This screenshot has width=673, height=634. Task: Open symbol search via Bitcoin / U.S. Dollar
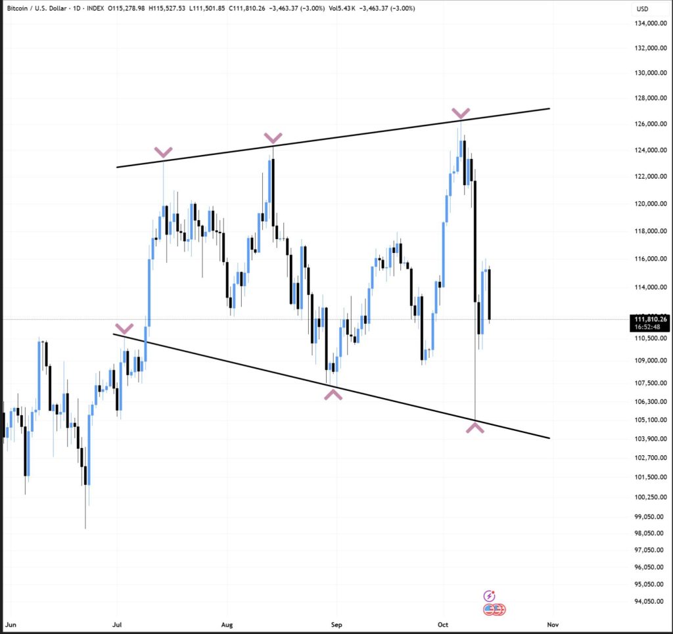[36, 9]
